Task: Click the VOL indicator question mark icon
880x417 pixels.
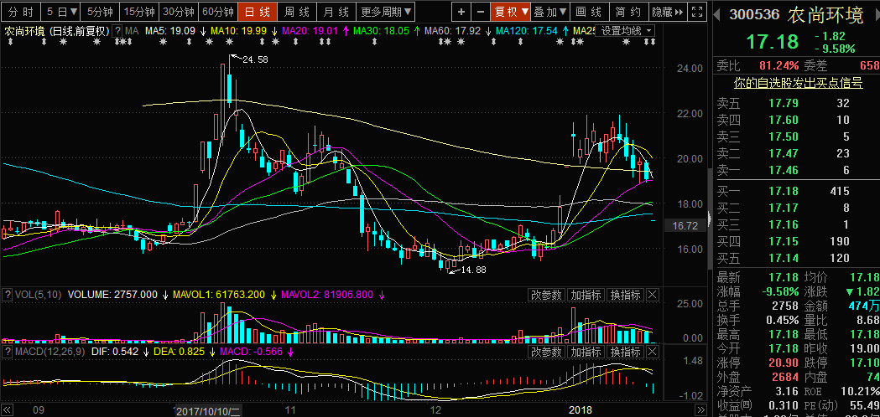Action: tap(7, 295)
